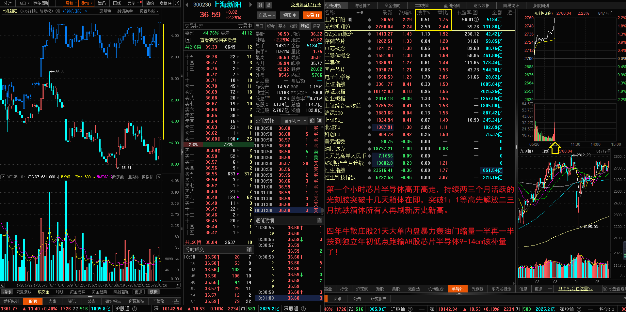Toggle the 模板 template button
This screenshot has height=312, width=626.
154,292
